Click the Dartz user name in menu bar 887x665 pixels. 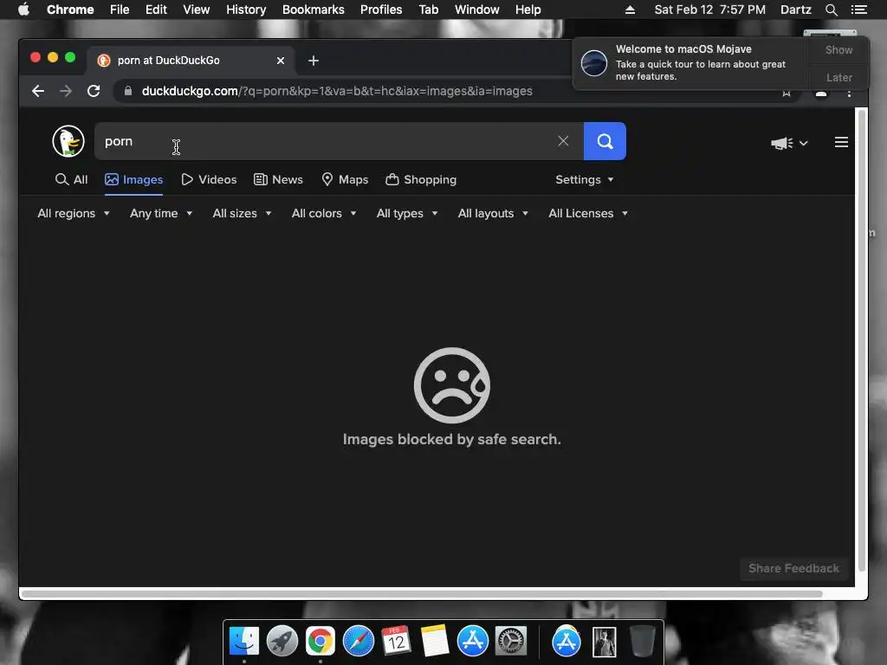pos(795,10)
